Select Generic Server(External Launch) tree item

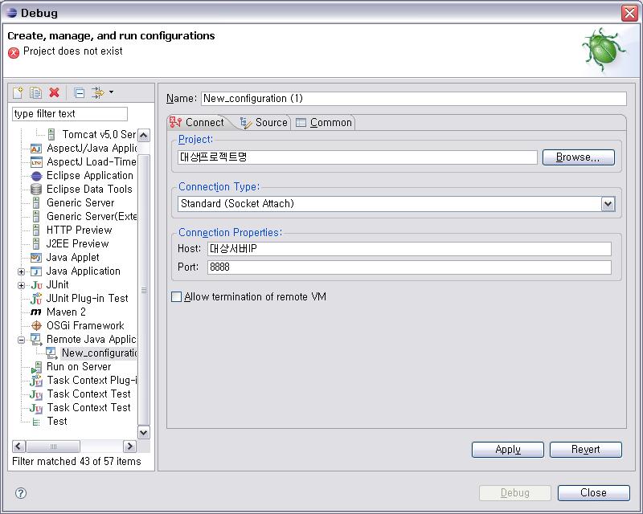pyautogui.click(x=92, y=216)
